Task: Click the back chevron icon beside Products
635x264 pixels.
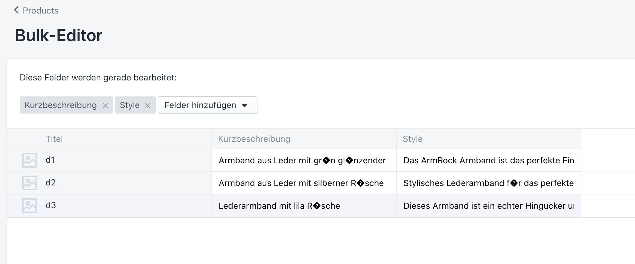Action: (x=16, y=10)
